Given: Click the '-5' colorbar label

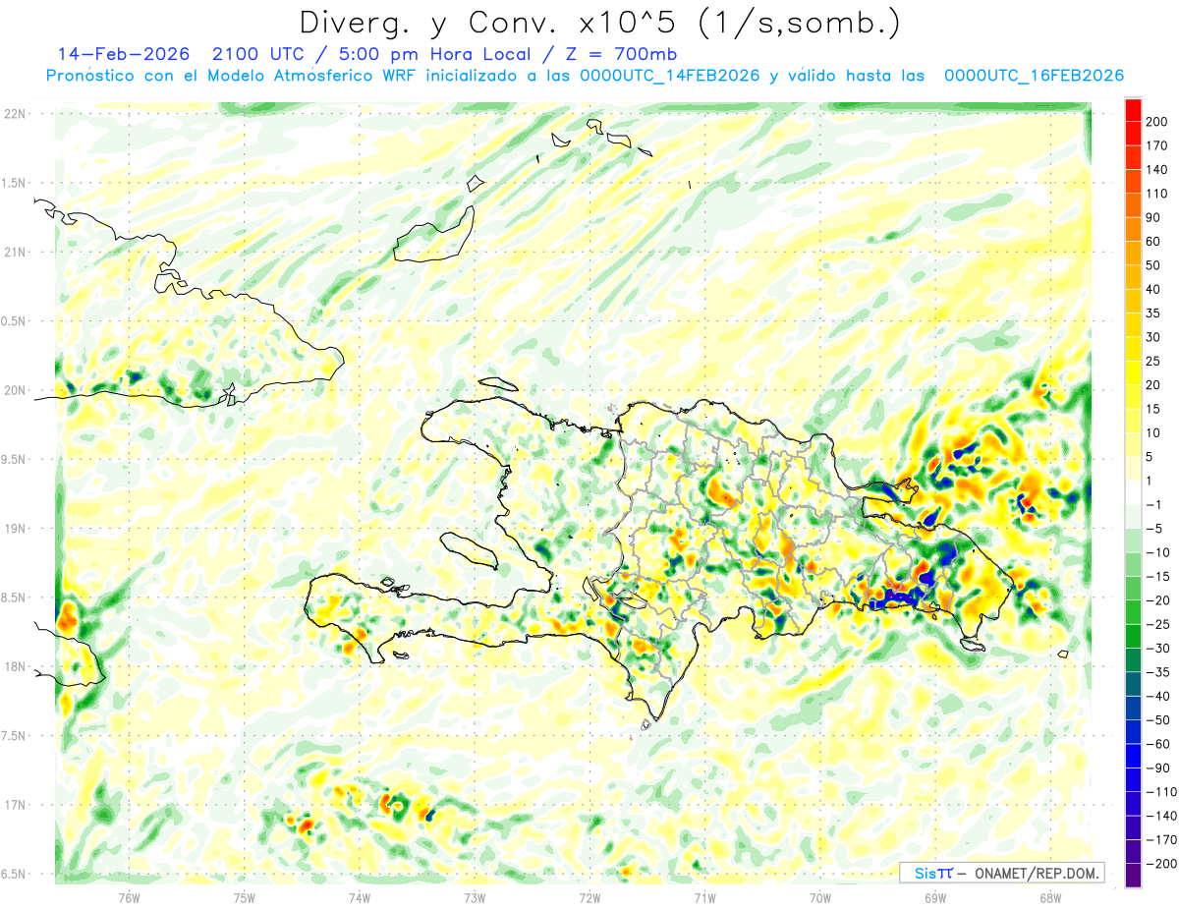Looking at the screenshot, I should pyautogui.click(x=1153, y=529).
